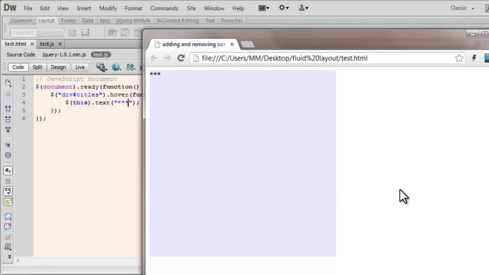Image resolution: width=489 pixels, height=275 pixels.
Task: Open the Site menu
Action: click(191, 8)
